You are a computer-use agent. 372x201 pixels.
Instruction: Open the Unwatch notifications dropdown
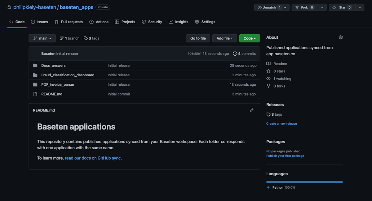(x=272, y=7)
